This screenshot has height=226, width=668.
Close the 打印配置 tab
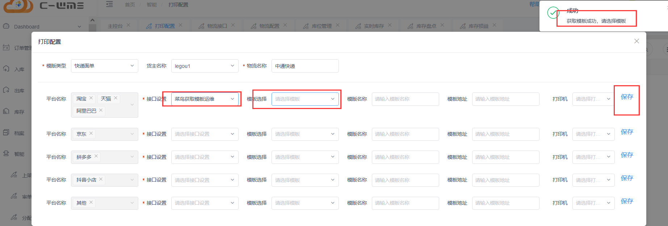[181, 25]
